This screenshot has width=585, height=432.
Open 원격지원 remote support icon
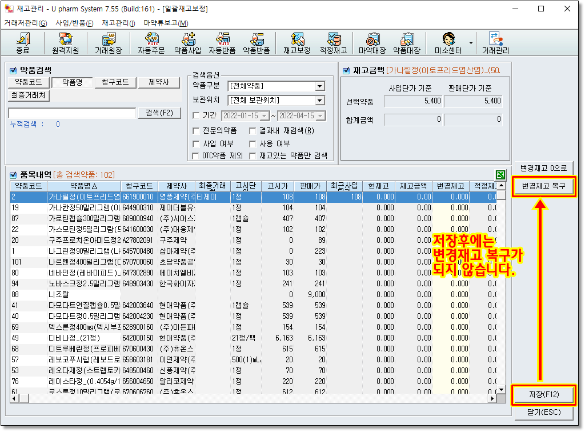coord(66,43)
